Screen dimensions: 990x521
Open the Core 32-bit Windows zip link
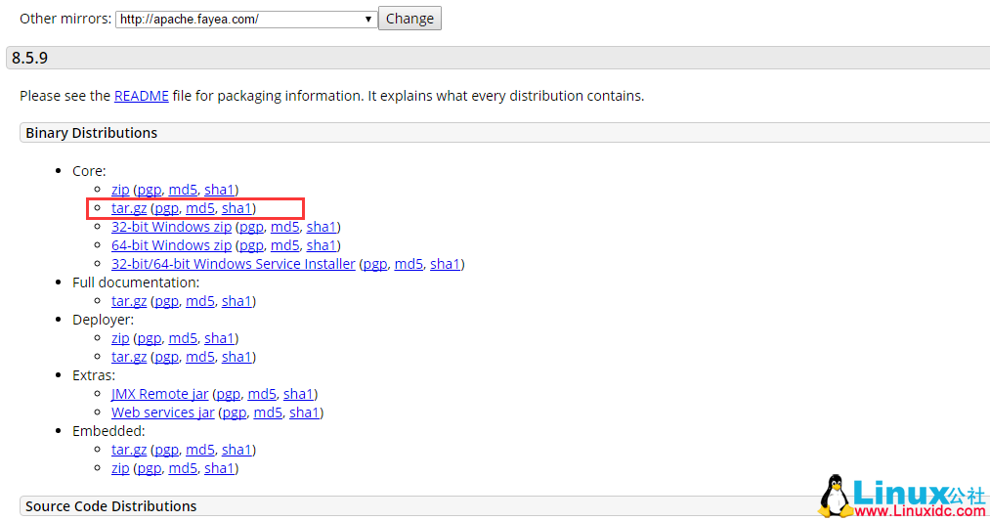[x=171, y=227]
